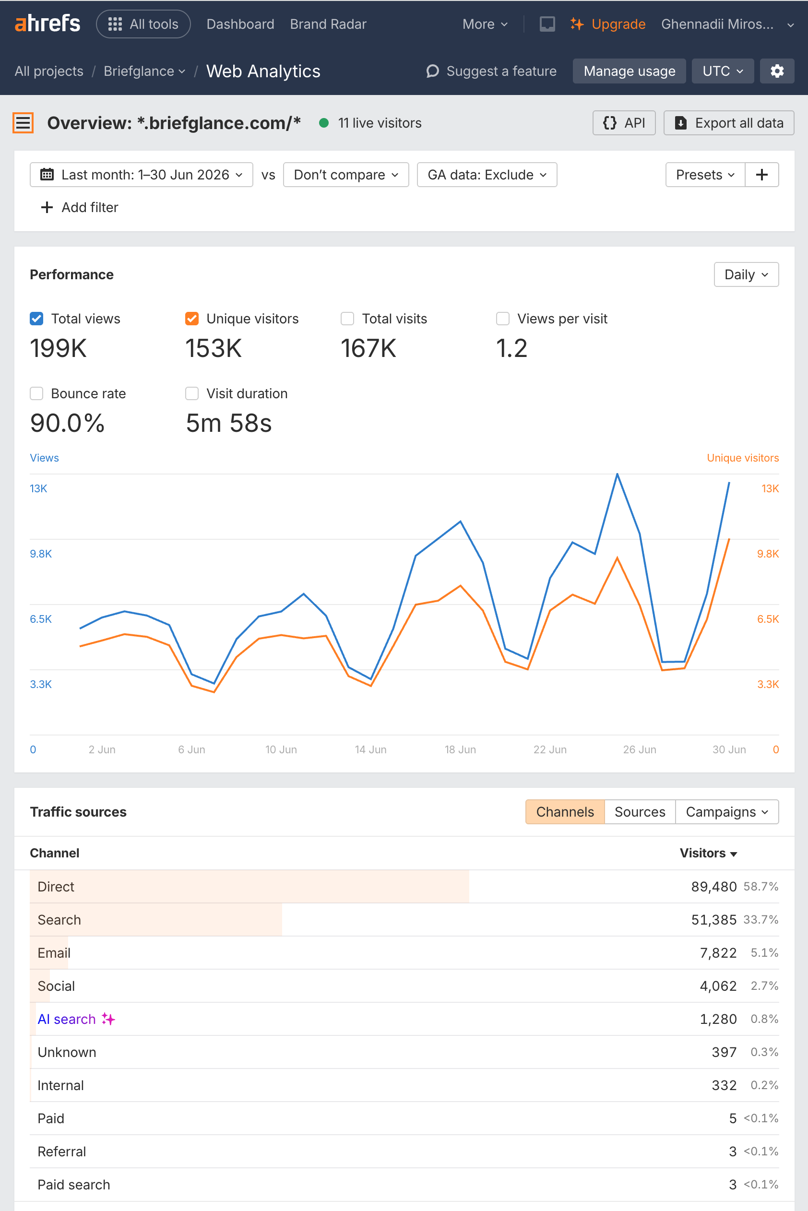
Task: Open the date range Last month dropdown
Action: pyautogui.click(x=142, y=175)
